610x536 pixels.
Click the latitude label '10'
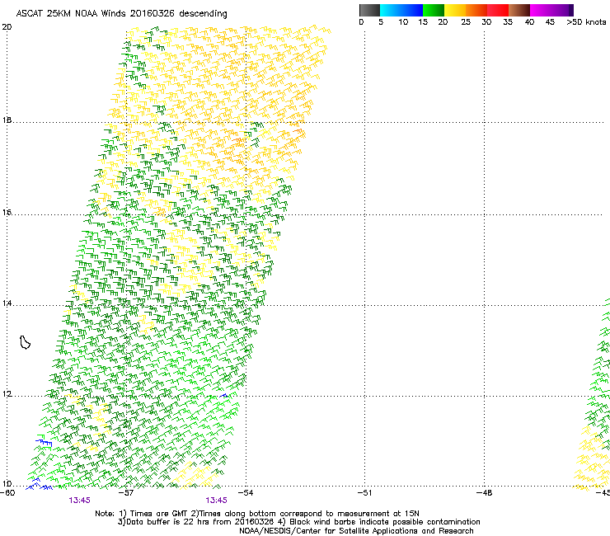click(x=7, y=484)
